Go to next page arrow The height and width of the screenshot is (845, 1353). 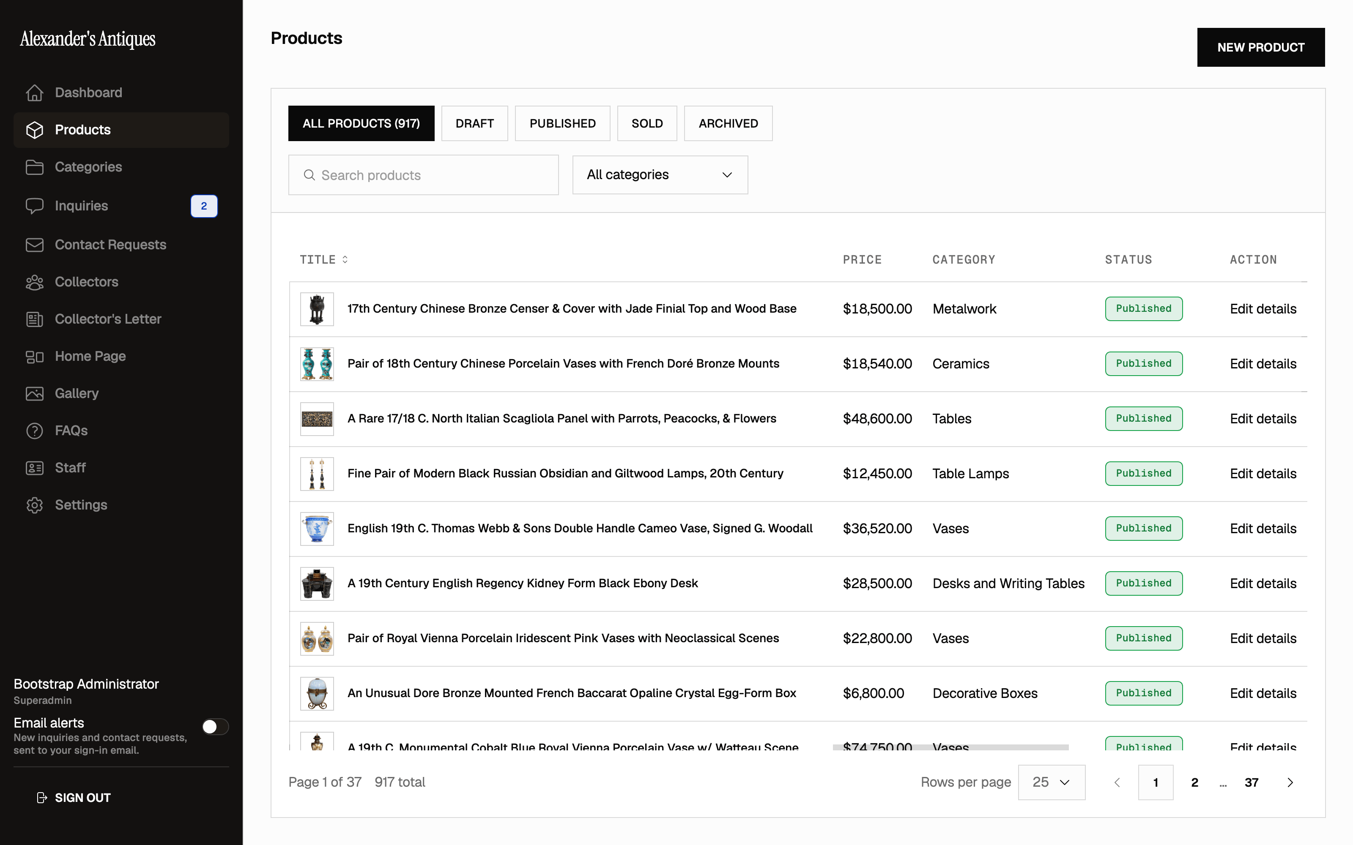[1290, 782]
